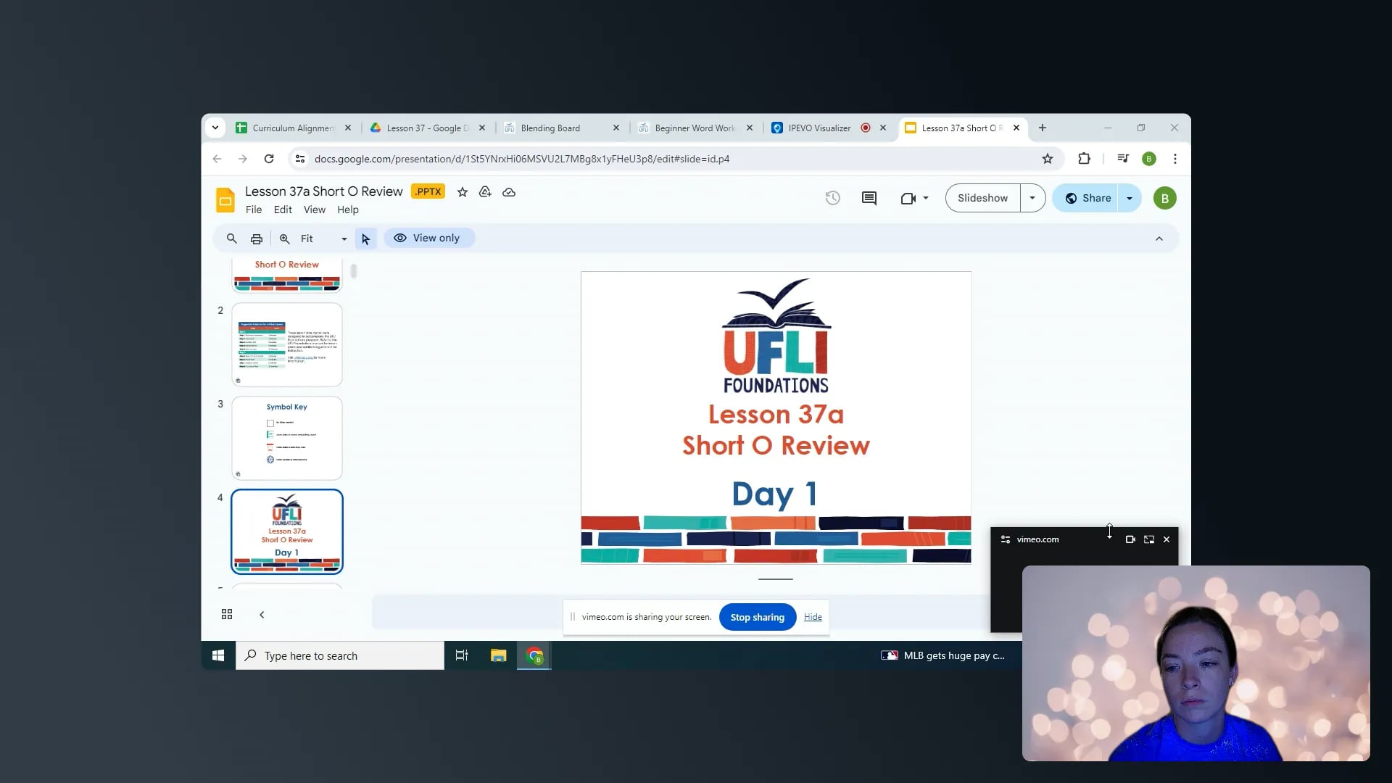Join a video call via the camera icon
Image resolution: width=1392 pixels, height=783 pixels.
pos(908,197)
